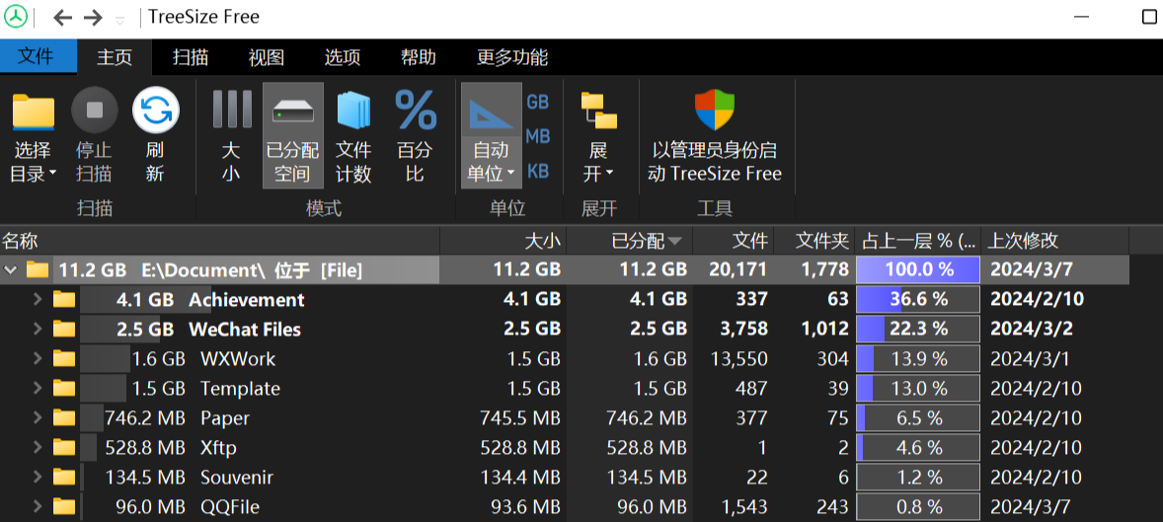Click the E:\Document\ root folder icon
Viewport: 1163px width, 522px height.
pyautogui.click(x=38, y=270)
